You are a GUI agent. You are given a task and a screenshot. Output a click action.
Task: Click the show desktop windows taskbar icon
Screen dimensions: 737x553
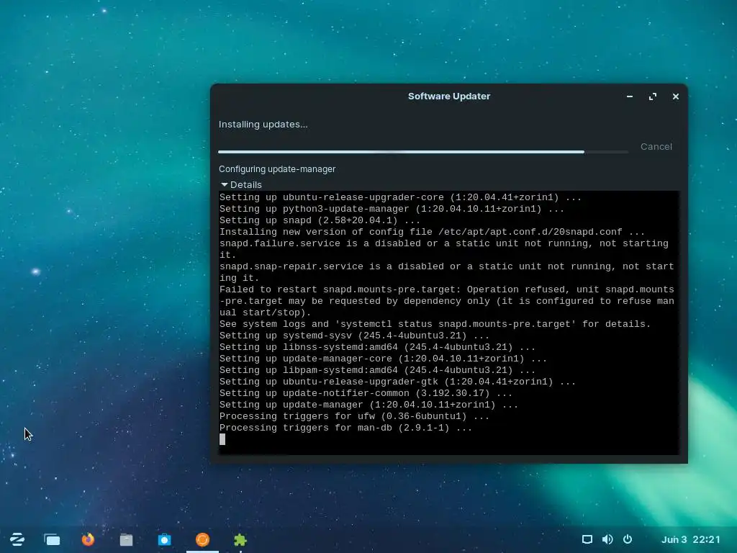click(x=52, y=539)
